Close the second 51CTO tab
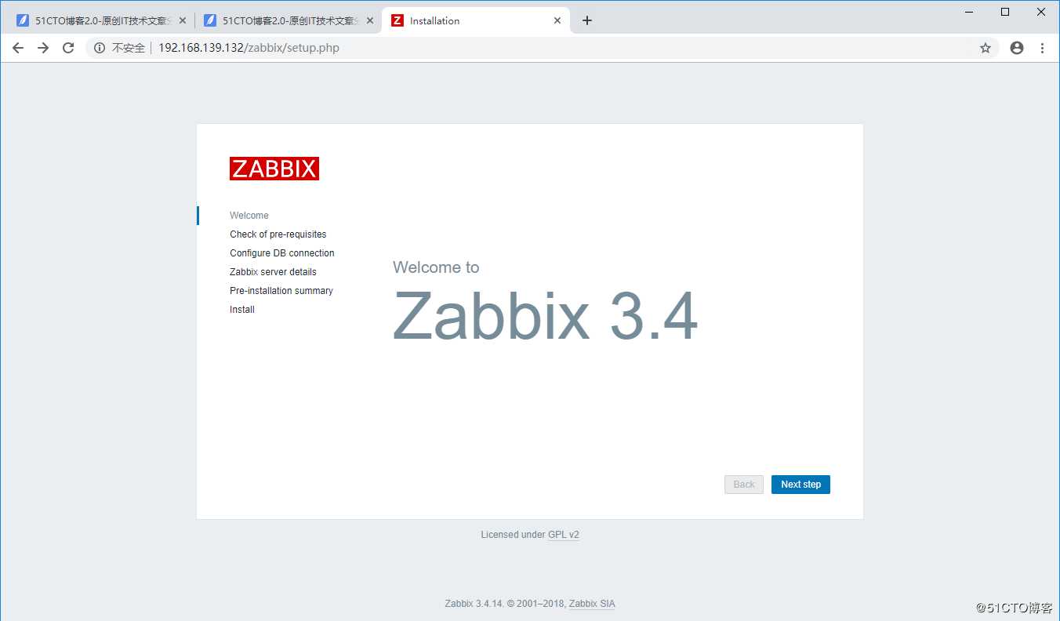The image size is (1060, 621). click(x=369, y=20)
